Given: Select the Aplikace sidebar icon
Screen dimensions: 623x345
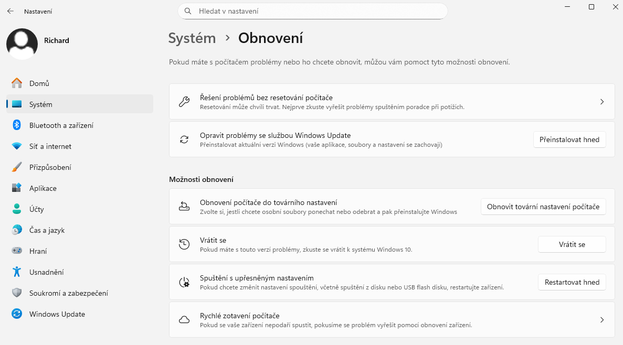Looking at the screenshot, I should 15,188.
